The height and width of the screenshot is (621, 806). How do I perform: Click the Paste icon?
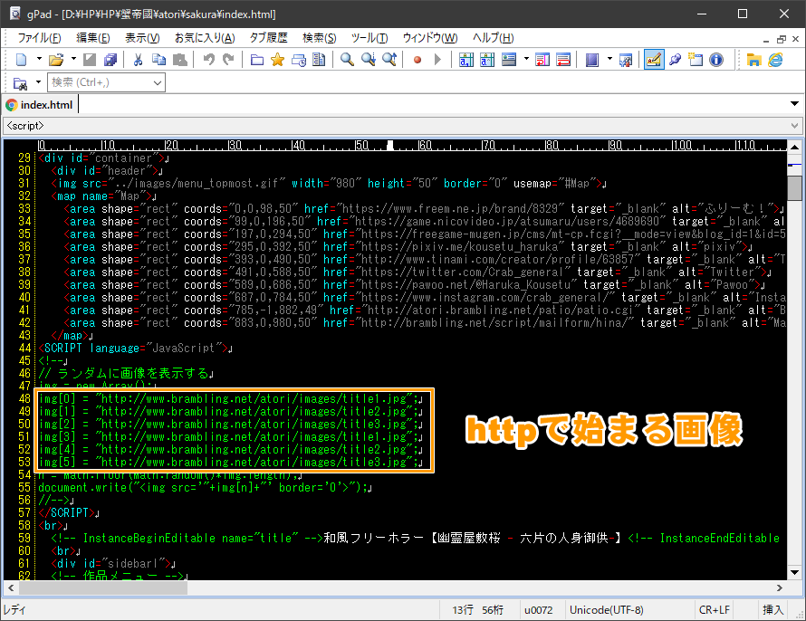tap(179, 60)
